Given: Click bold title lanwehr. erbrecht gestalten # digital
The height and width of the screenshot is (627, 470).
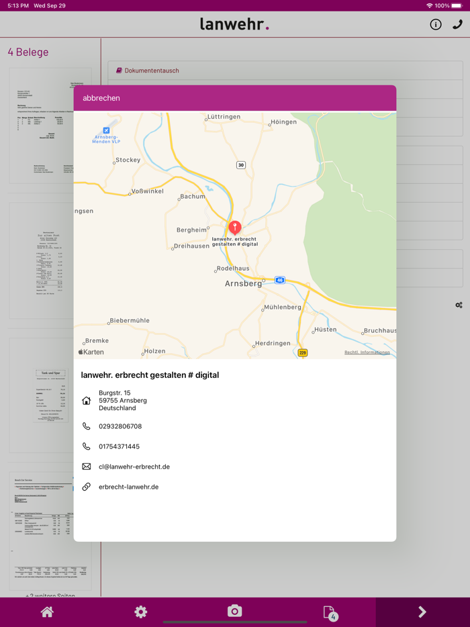Looking at the screenshot, I should (x=150, y=375).
